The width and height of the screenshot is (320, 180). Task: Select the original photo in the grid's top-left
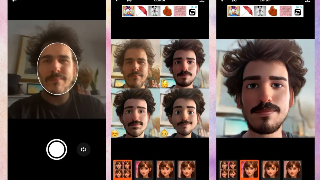pyautogui.click(x=135, y=63)
